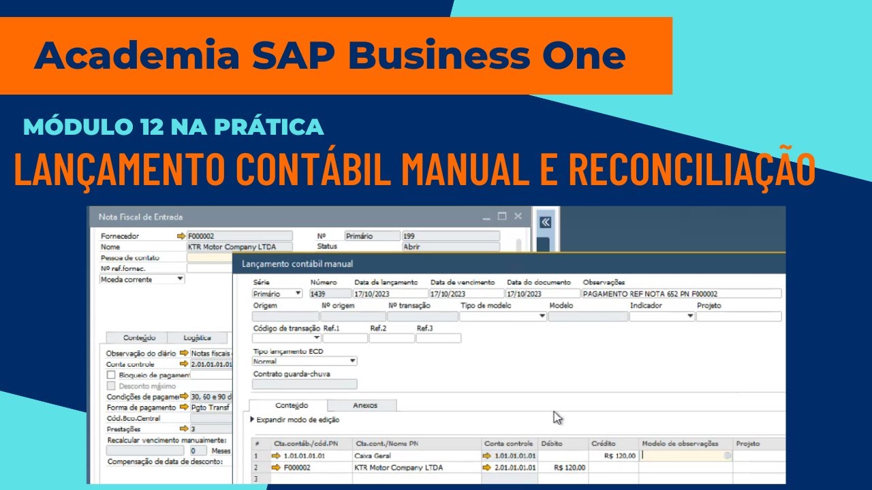The image size is (872, 490).
Task: Click the Observações field with PAGAMENTO REF NOTA
Action: click(681, 294)
